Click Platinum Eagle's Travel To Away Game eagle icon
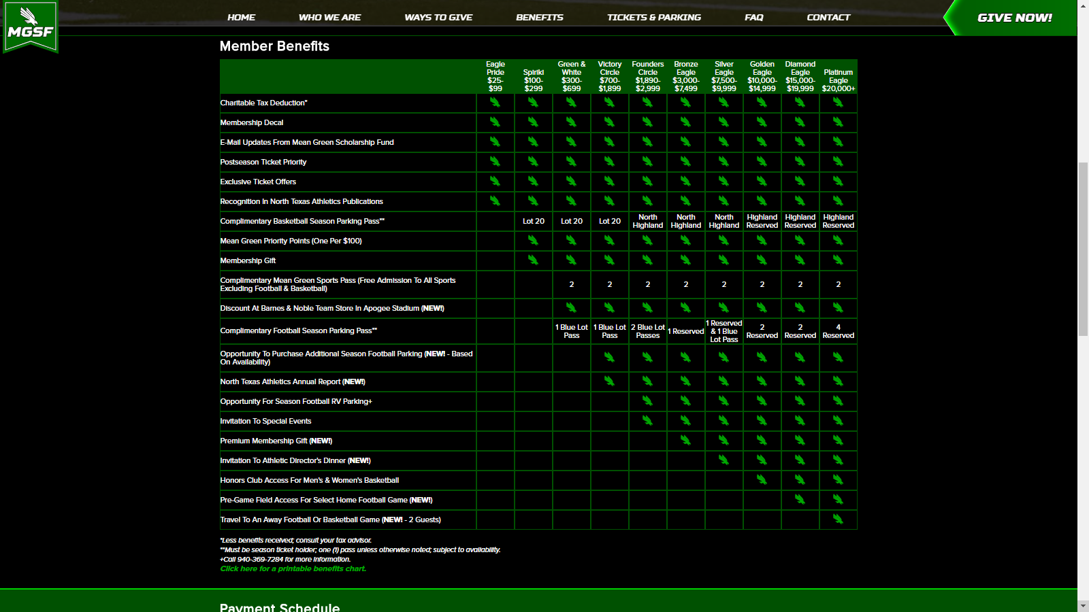Screen dimensions: 1089x612 (838, 520)
